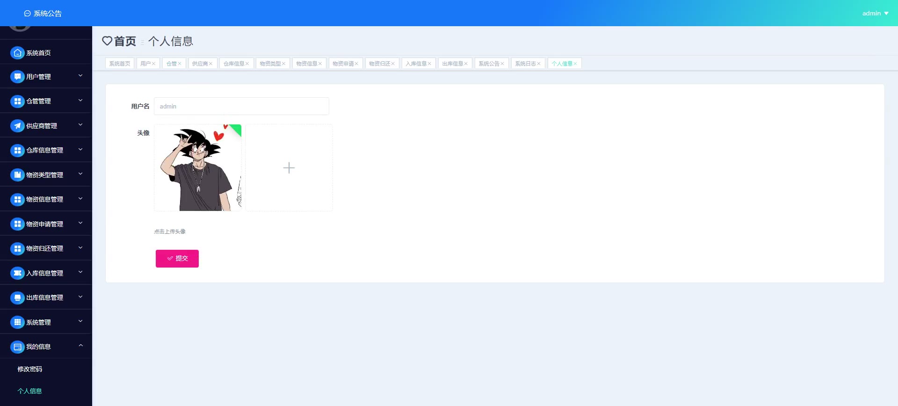Expand the 系统管理 menu chevron
This screenshot has height=406, width=898.
click(x=80, y=321)
